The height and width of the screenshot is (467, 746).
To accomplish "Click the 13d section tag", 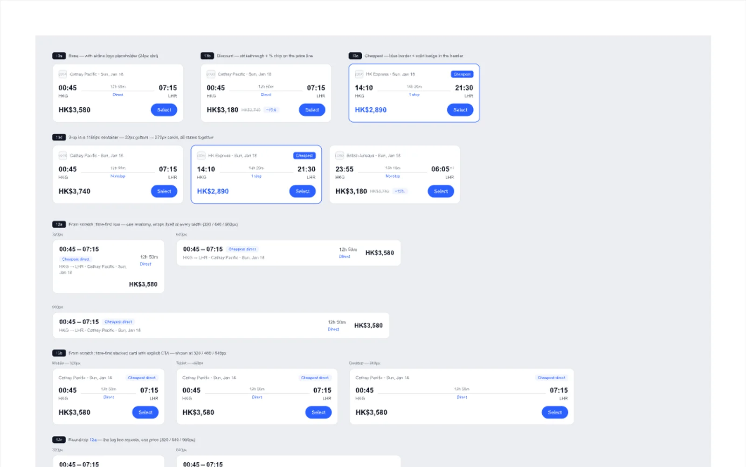I will click(x=59, y=137).
